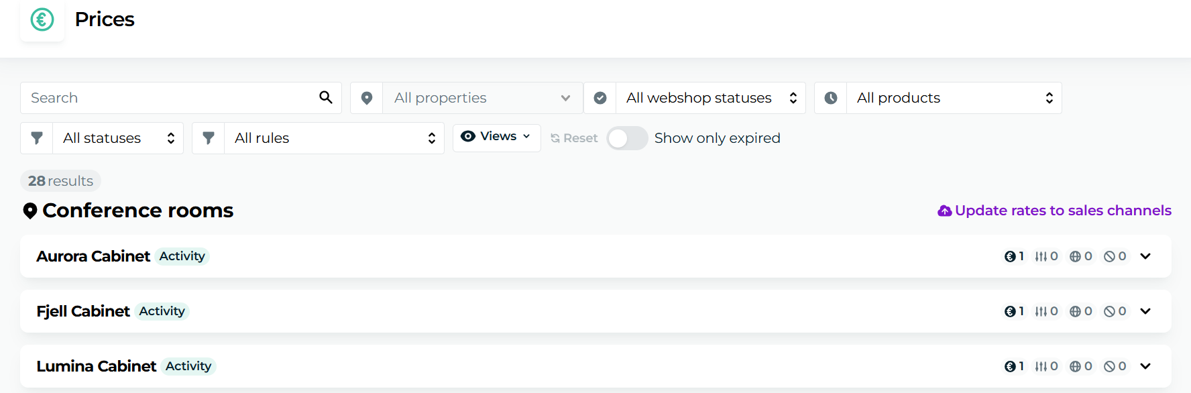The height and width of the screenshot is (393, 1191).
Task: Click the funnel icon beside All rules
Action: 209,138
